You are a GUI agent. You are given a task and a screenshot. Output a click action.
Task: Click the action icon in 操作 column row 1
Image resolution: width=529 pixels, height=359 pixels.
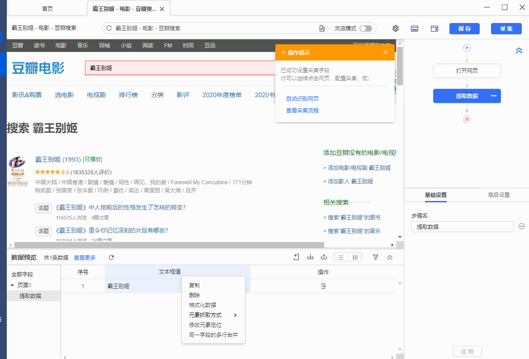click(x=323, y=286)
